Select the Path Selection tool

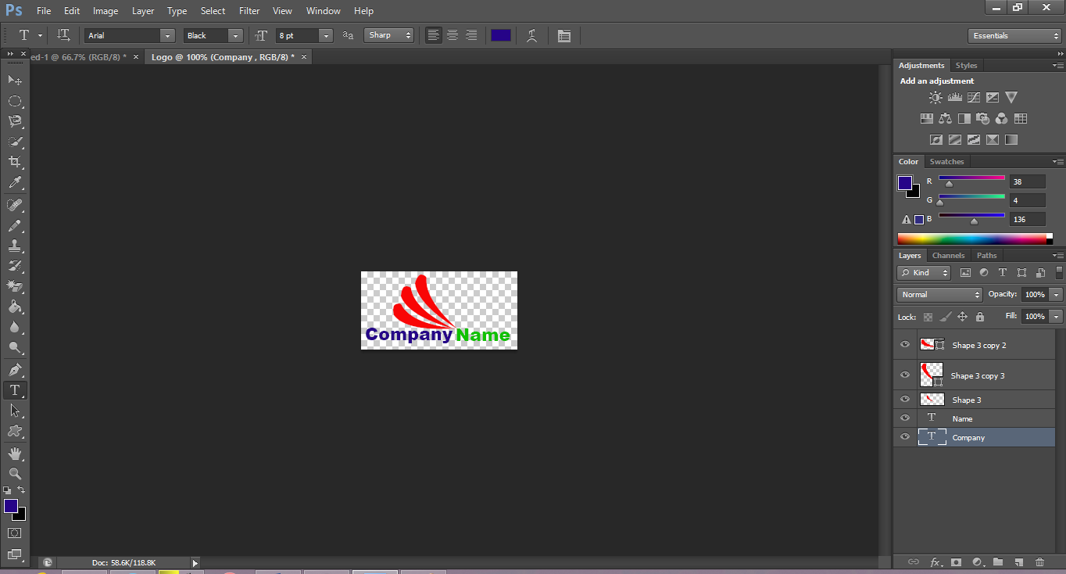click(15, 411)
